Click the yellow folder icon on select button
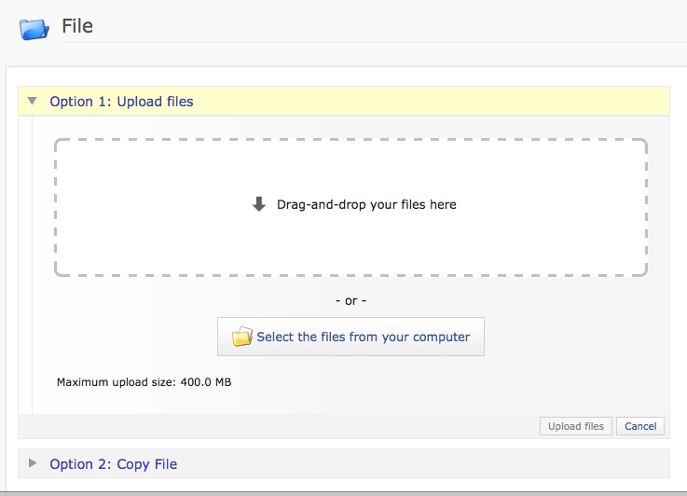This screenshot has height=496, width=687. 242,337
